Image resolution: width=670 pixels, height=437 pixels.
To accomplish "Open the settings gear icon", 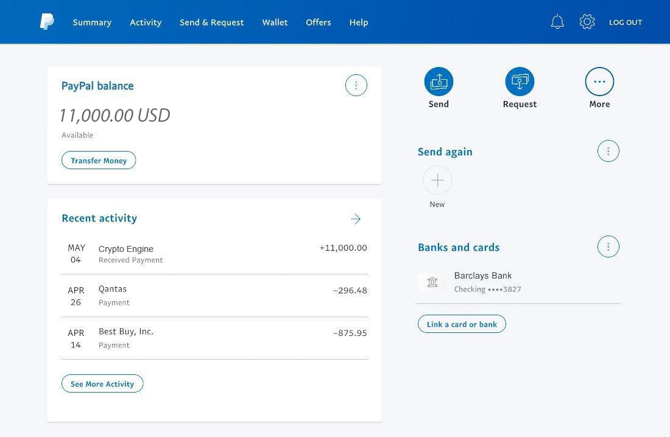I will (x=587, y=22).
